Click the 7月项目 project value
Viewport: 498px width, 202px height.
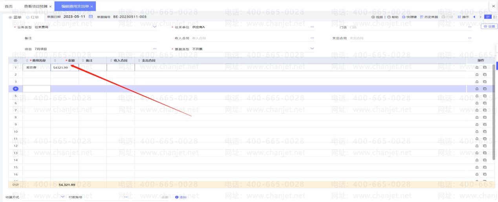[41, 49]
